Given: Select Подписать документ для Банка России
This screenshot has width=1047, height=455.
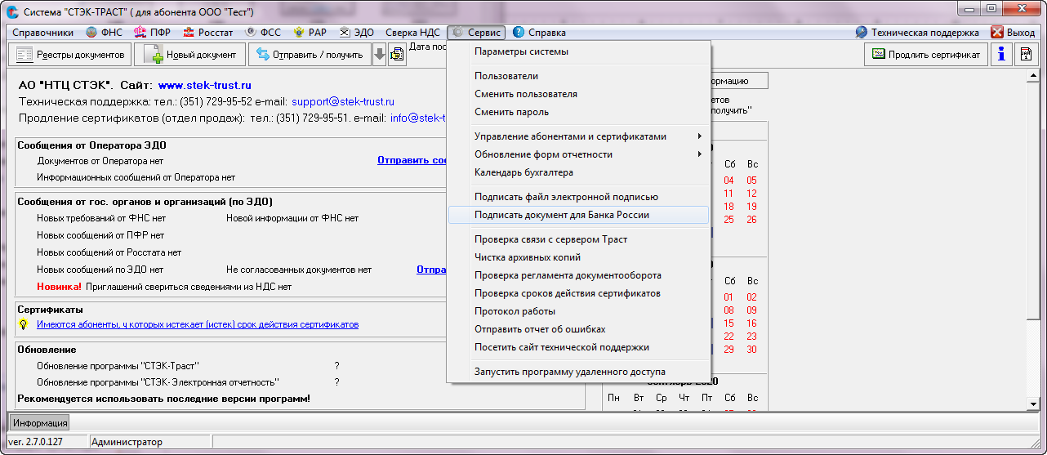Looking at the screenshot, I should pos(579,215).
